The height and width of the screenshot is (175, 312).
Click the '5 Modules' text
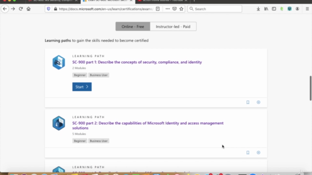click(79, 134)
